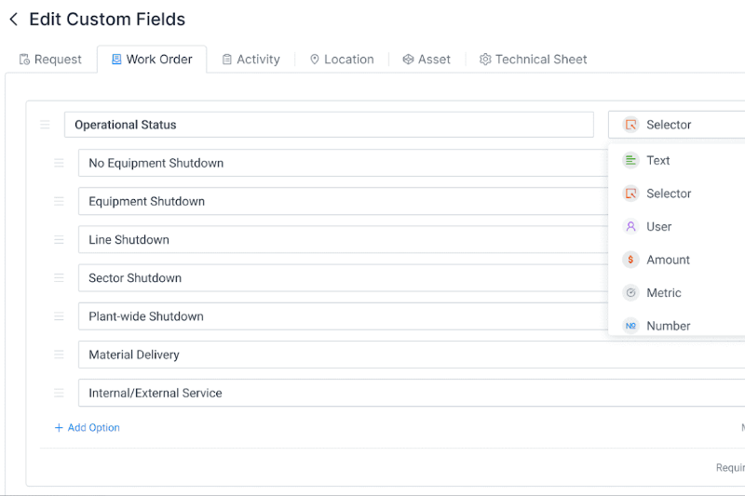Screen dimensions: 745x496
Task: Click the drag handle beside Operational Status
Action: 45,125
